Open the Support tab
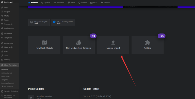This screenshot has width=195, height=99. 105,3
